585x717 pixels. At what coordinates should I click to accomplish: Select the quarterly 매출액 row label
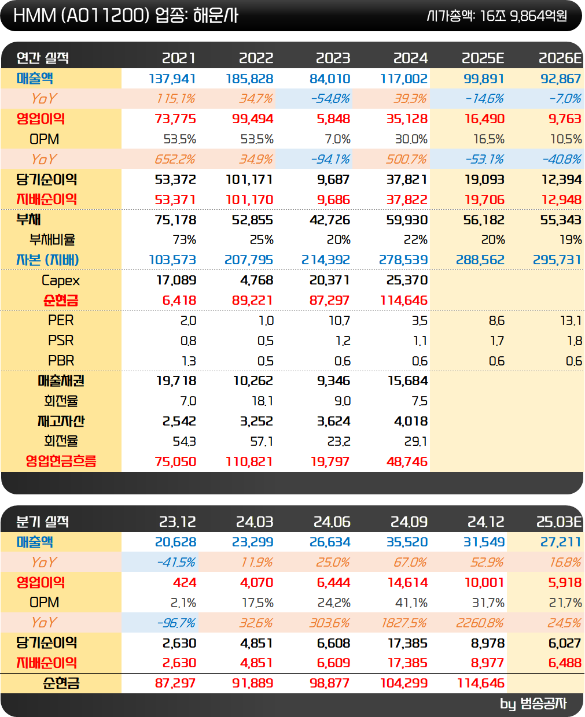[35, 542]
